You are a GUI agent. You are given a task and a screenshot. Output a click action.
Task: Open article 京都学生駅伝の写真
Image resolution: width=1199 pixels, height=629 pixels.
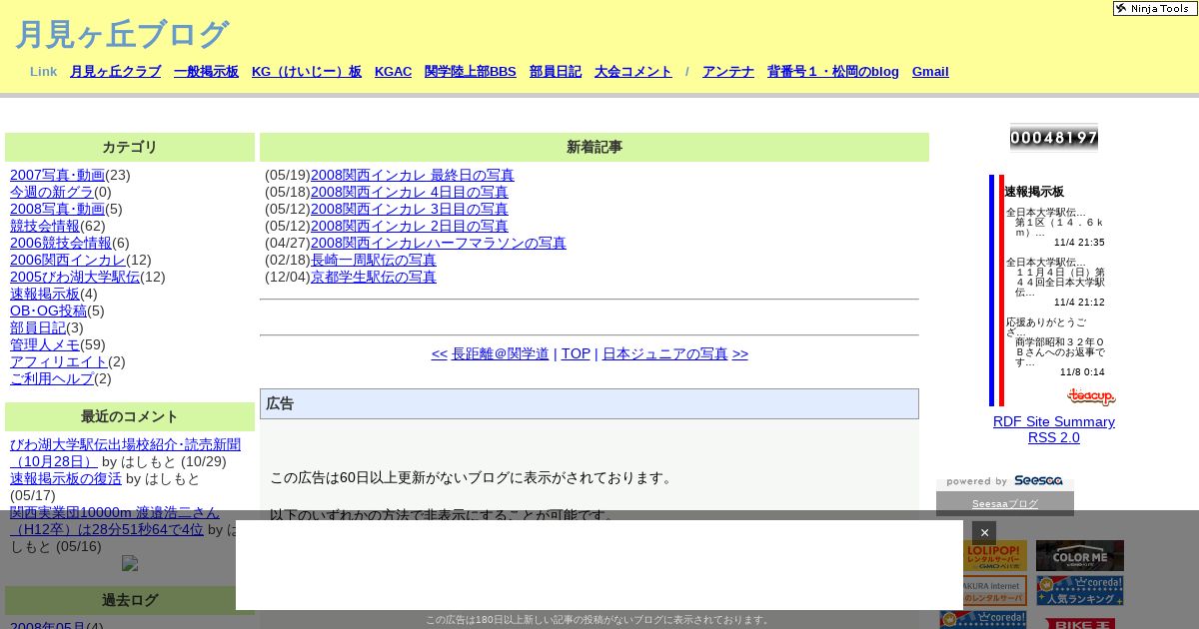(374, 277)
